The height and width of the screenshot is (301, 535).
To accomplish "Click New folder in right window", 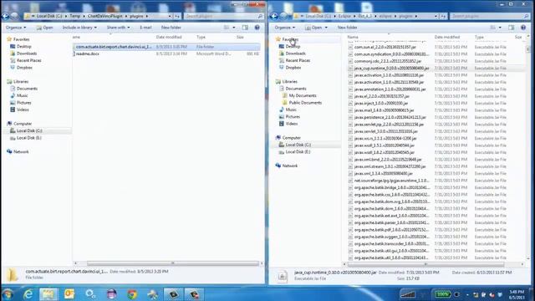I will (348, 28).
